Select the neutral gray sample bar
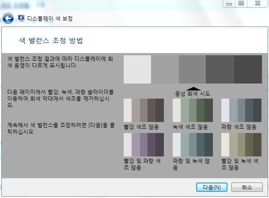The image size is (269, 198). (193, 69)
